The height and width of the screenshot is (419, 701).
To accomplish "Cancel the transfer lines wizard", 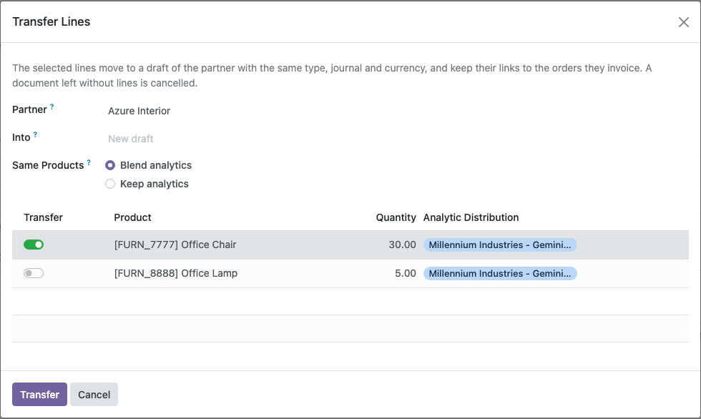I will pos(94,395).
